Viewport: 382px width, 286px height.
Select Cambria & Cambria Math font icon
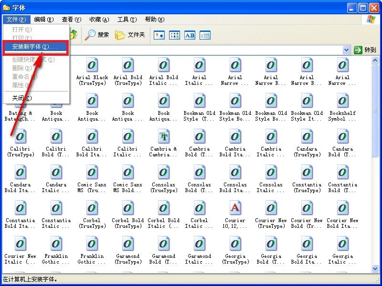click(163, 136)
